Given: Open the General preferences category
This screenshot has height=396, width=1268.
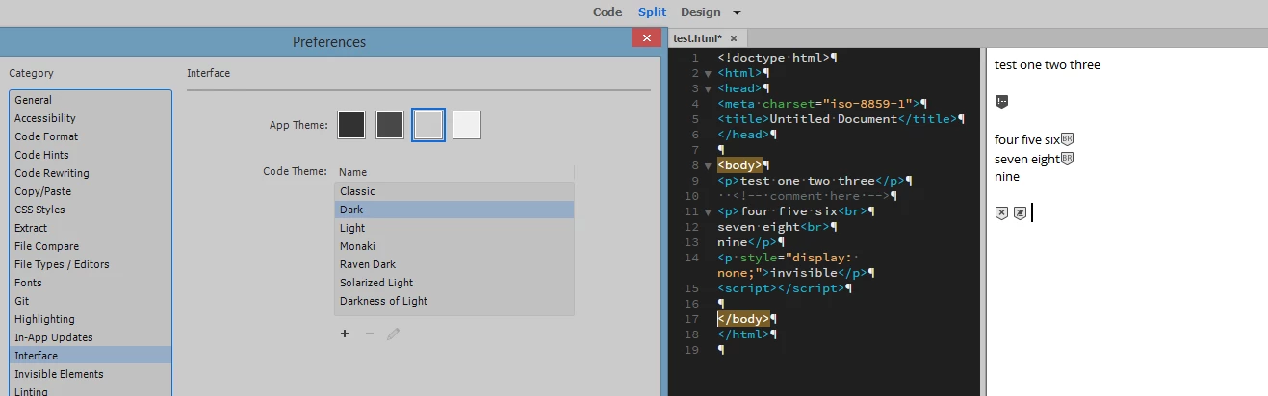Looking at the screenshot, I should (x=91, y=100).
